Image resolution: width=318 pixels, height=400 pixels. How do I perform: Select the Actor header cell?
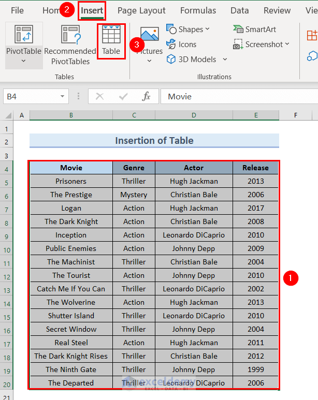pyautogui.click(x=194, y=168)
